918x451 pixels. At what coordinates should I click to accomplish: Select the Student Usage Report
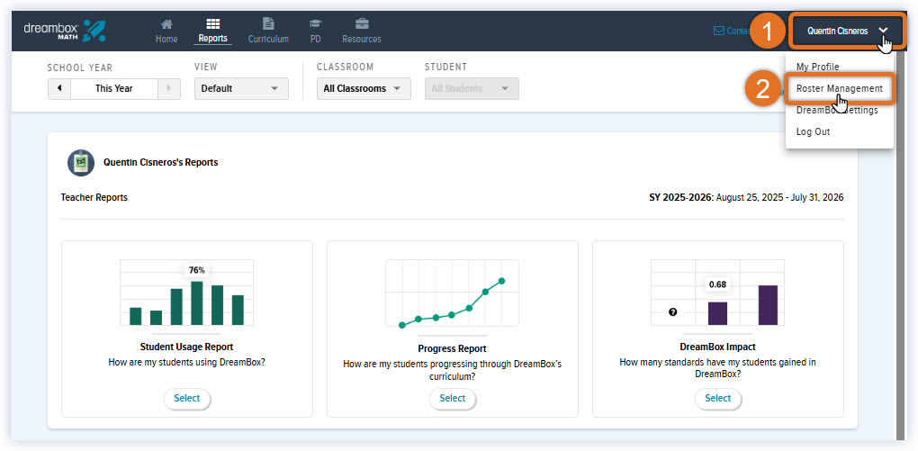(187, 398)
